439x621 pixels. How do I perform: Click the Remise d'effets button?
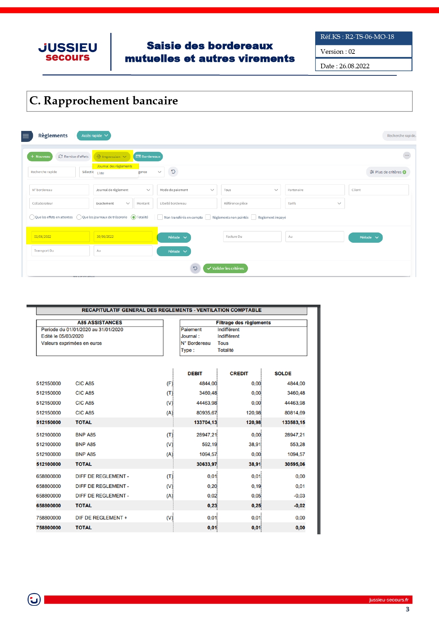[x=73, y=156]
